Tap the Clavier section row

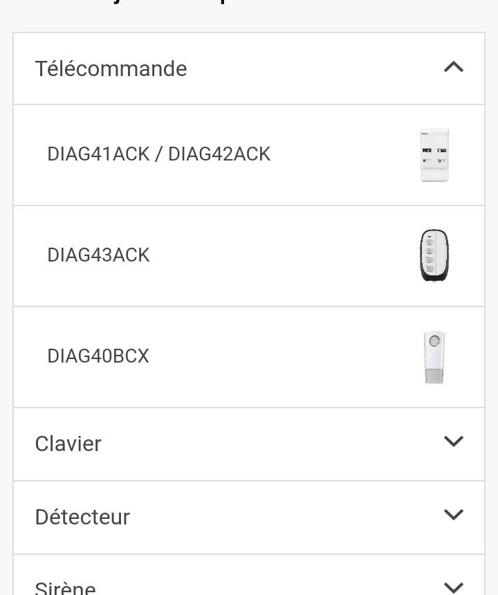point(249,444)
